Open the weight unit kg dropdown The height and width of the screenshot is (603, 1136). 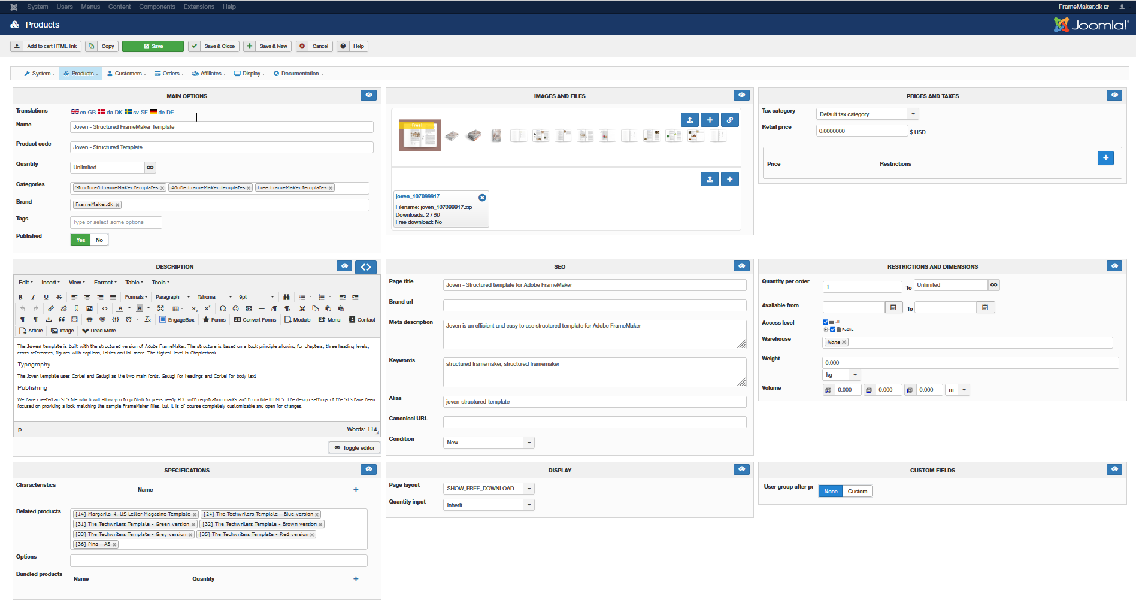tap(841, 375)
